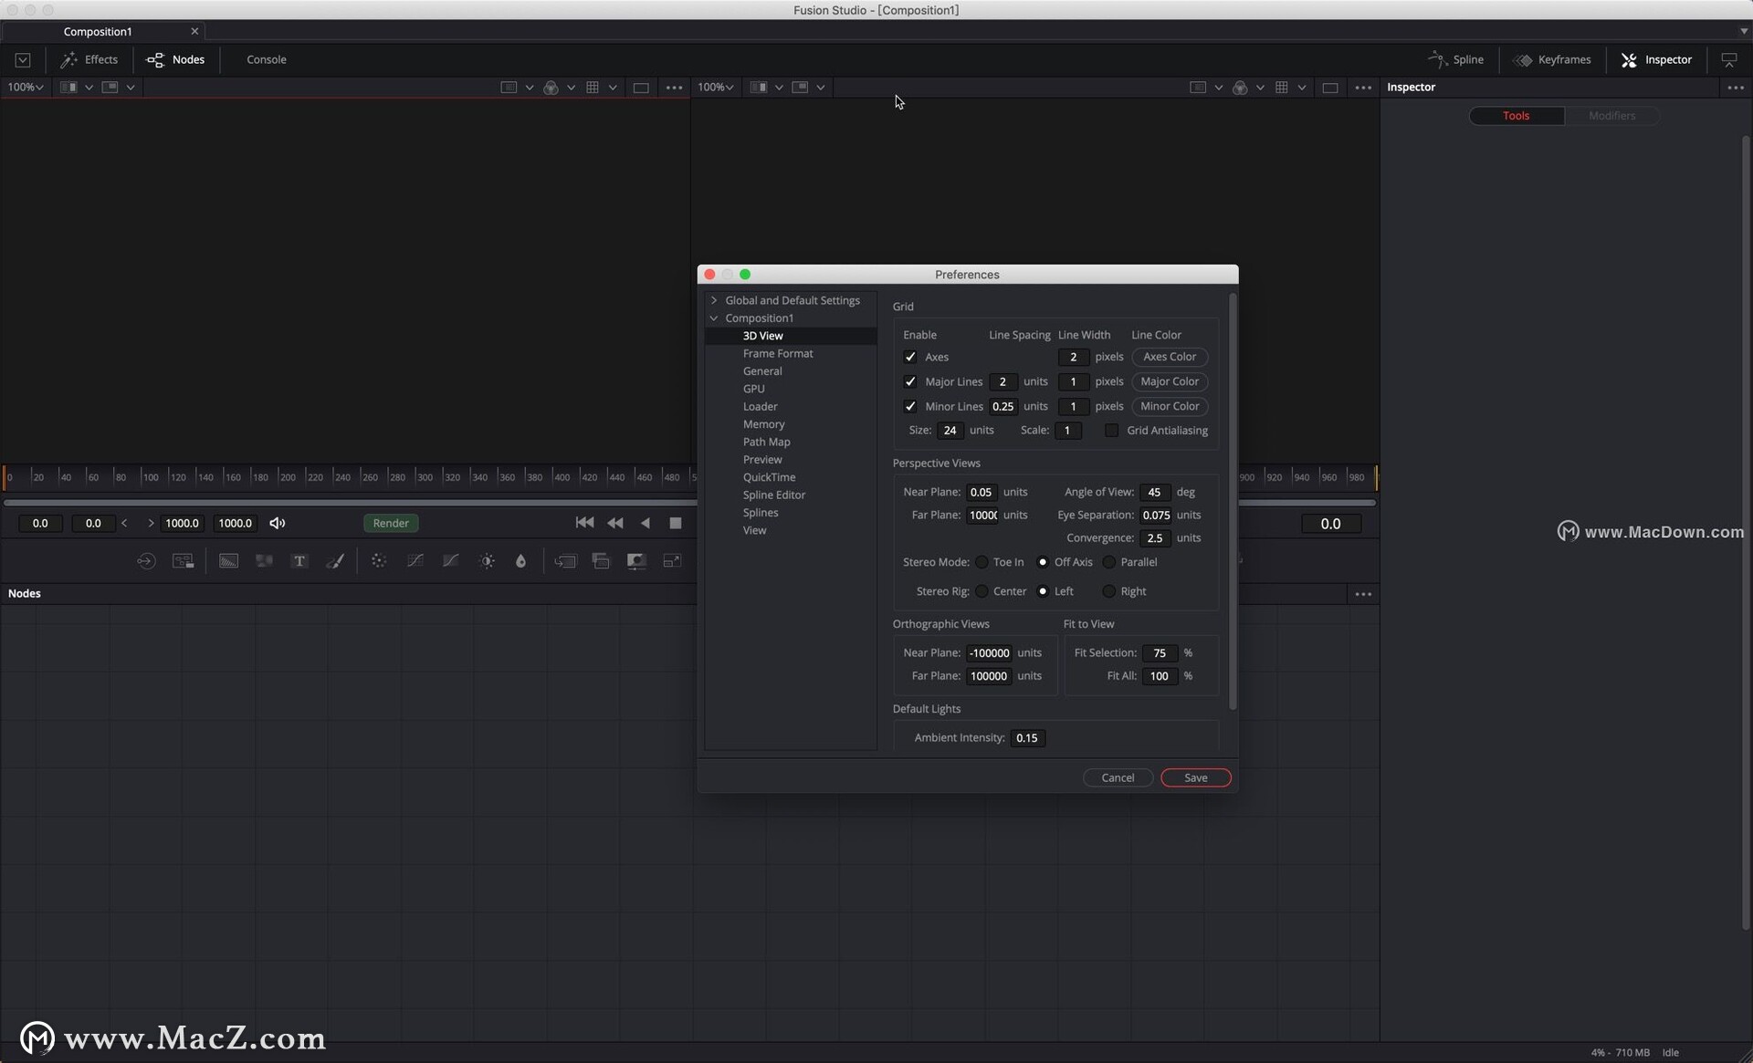Collapse the Composition1 preferences tree
1753x1063 pixels.
[x=714, y=318]
